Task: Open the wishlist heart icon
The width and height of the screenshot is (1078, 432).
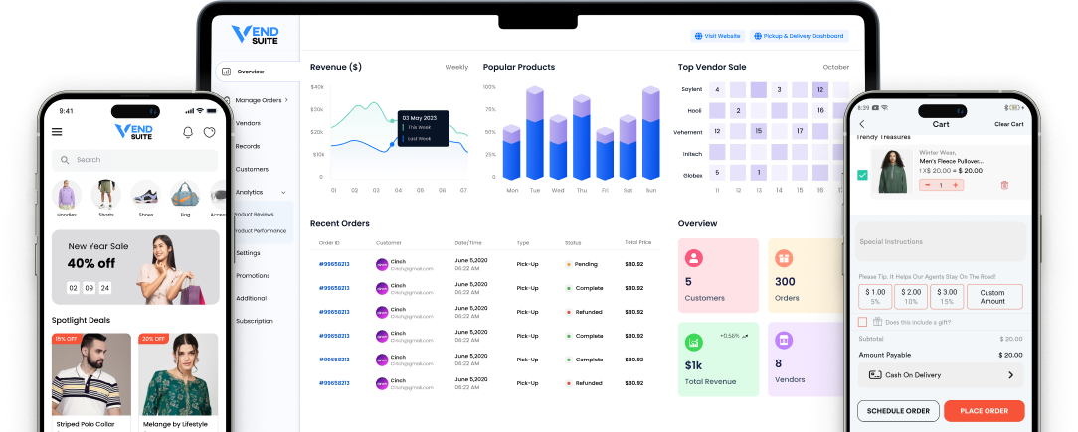Action: pyautogui.click(x=210, y=132)
